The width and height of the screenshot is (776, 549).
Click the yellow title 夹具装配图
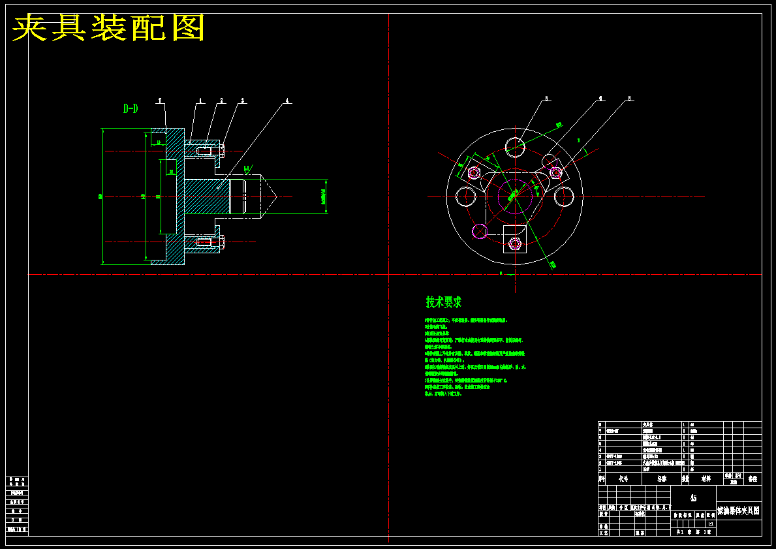(108, 28)
